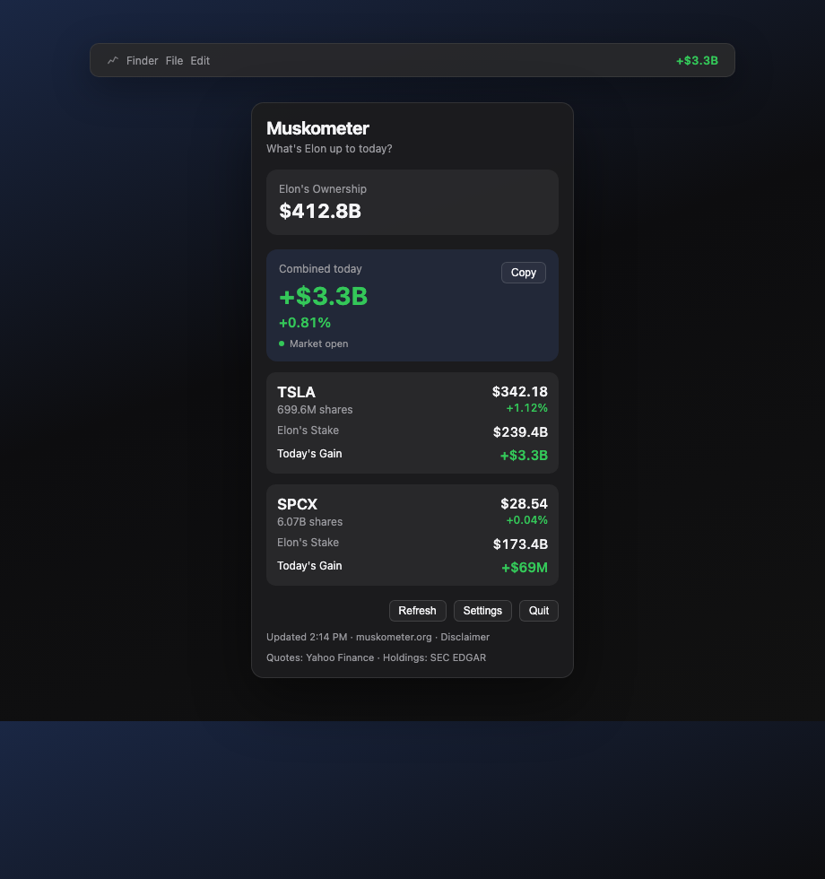Open the Disclaimer link
Image resolution: width=825 pixels, height=879 pixels.
(x=465, y=637)
